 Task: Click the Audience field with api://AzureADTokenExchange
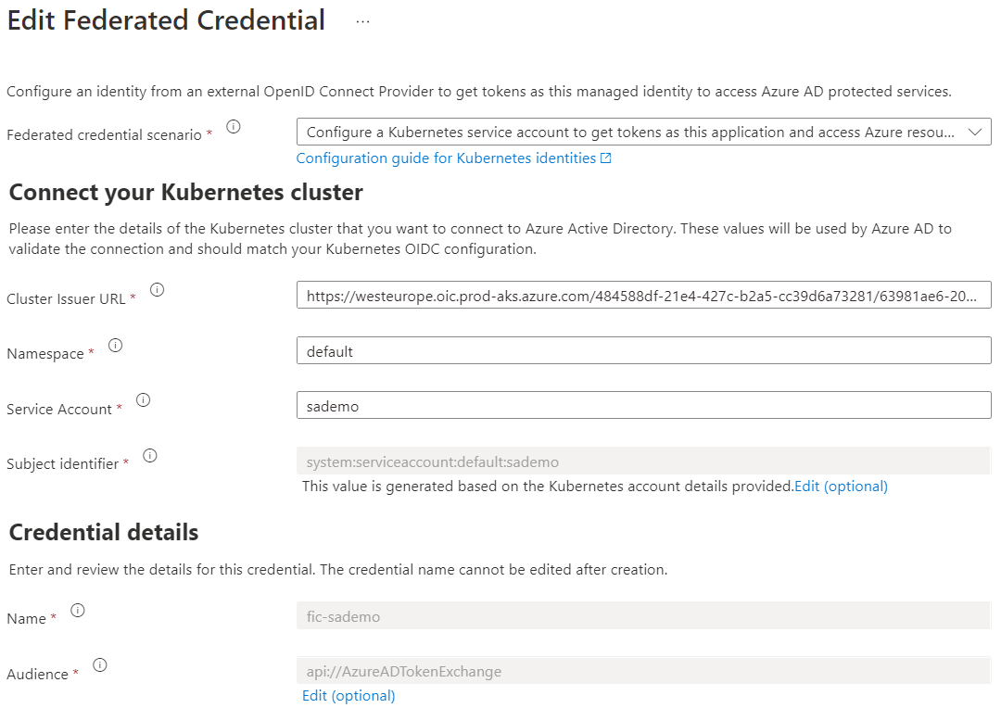pos(643,671)
